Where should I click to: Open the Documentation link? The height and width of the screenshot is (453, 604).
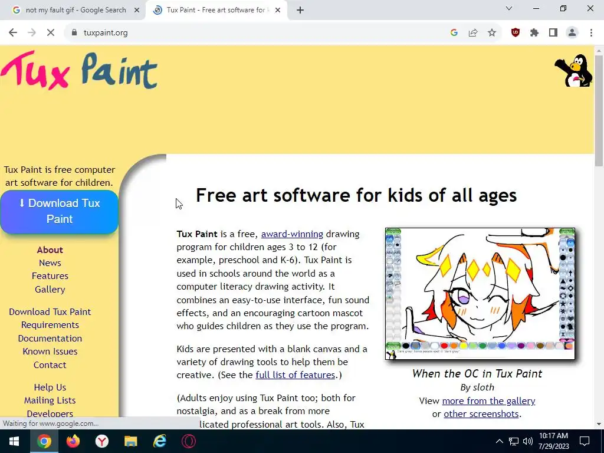pyautogui.click(x=50, y=338)
